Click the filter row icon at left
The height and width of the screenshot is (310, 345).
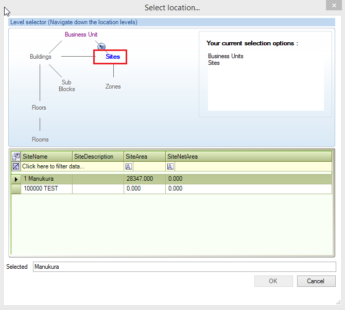click(16, 166)
